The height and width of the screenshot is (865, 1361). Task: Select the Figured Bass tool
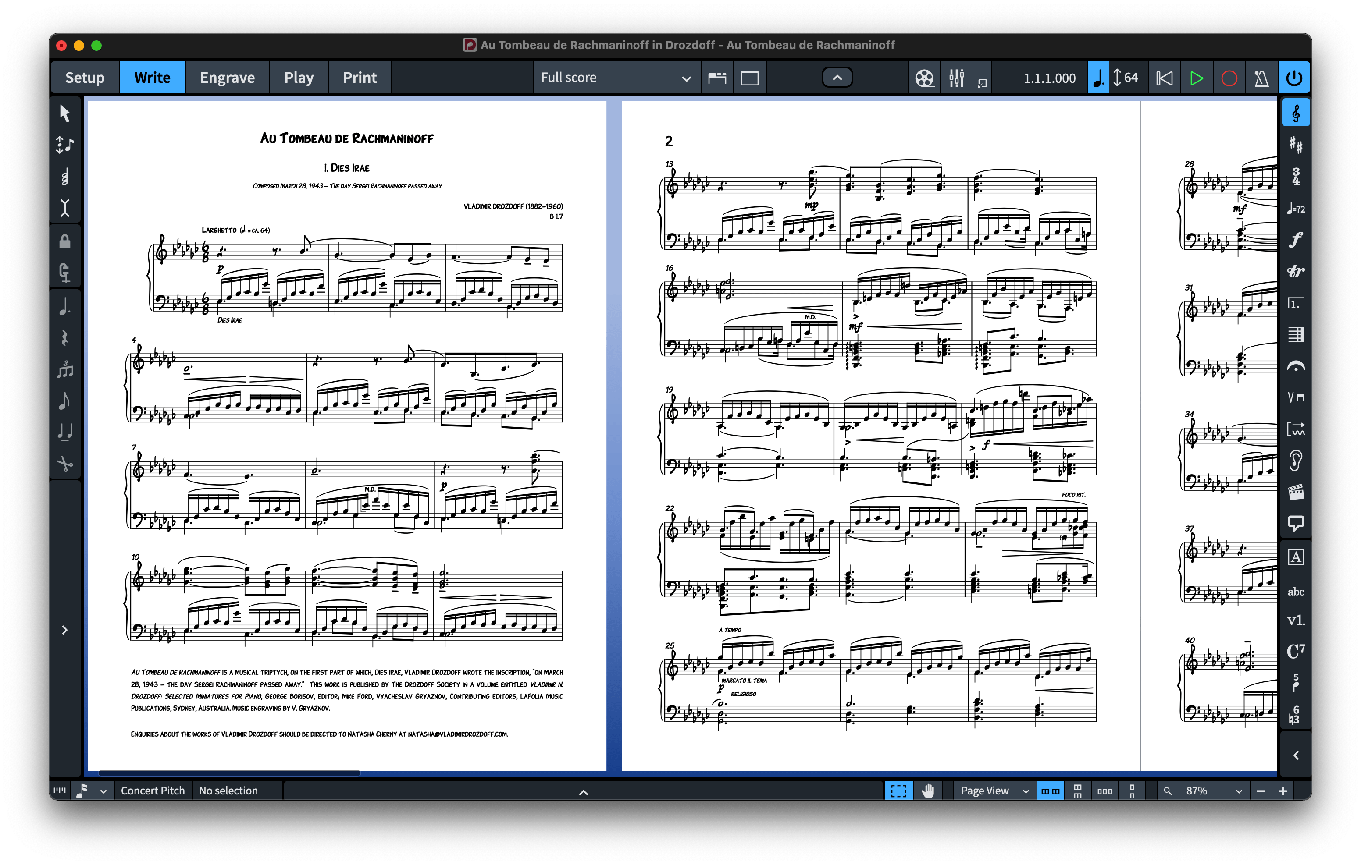[1295, 714]
